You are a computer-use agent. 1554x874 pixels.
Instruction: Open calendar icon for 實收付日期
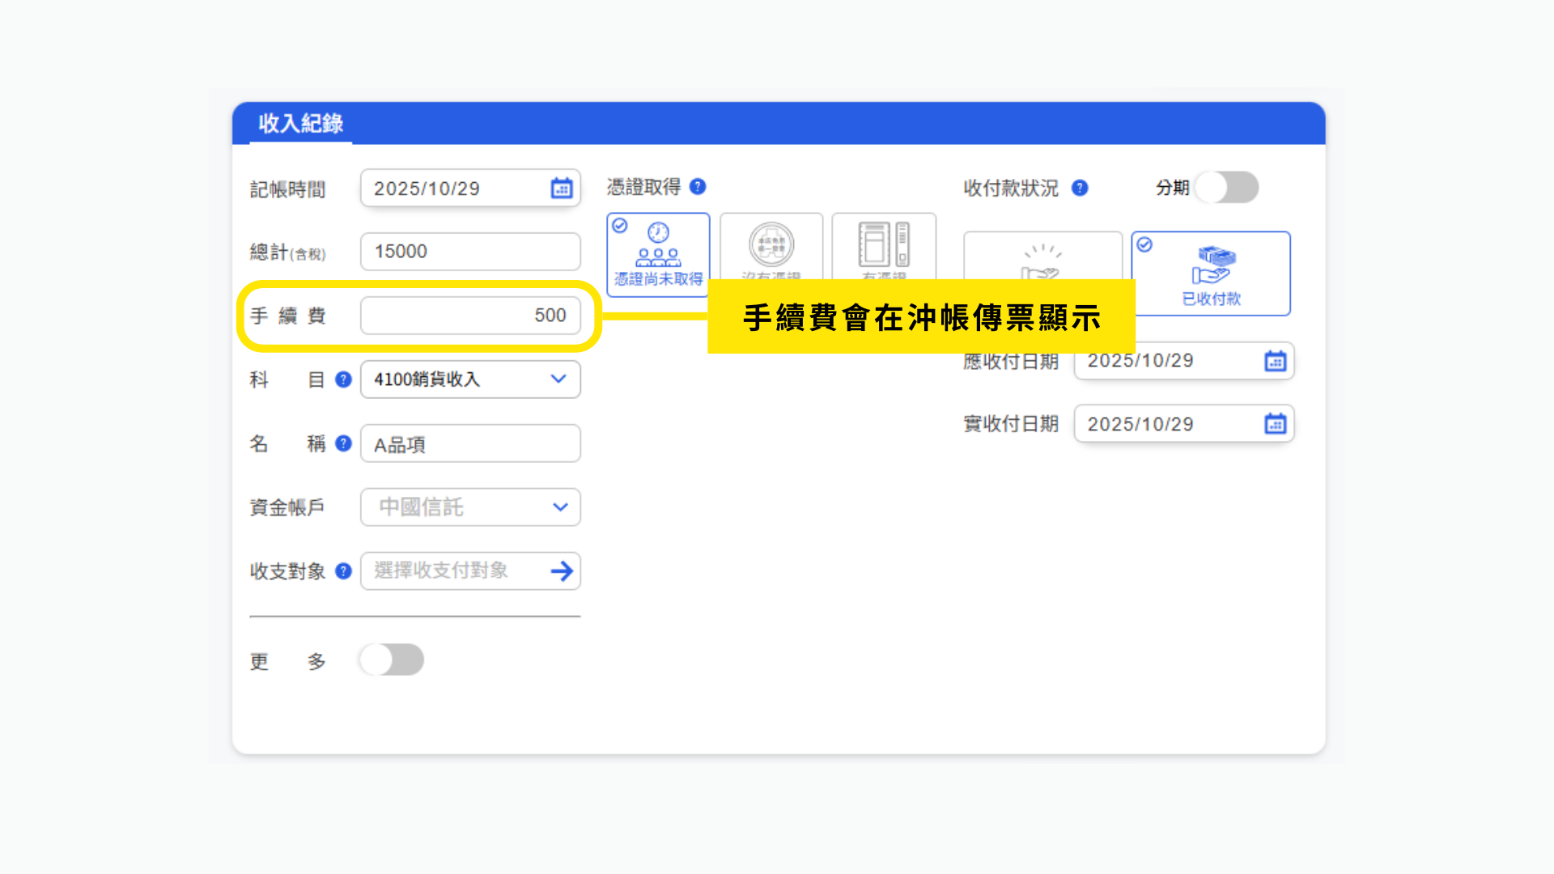(1276, 424)
